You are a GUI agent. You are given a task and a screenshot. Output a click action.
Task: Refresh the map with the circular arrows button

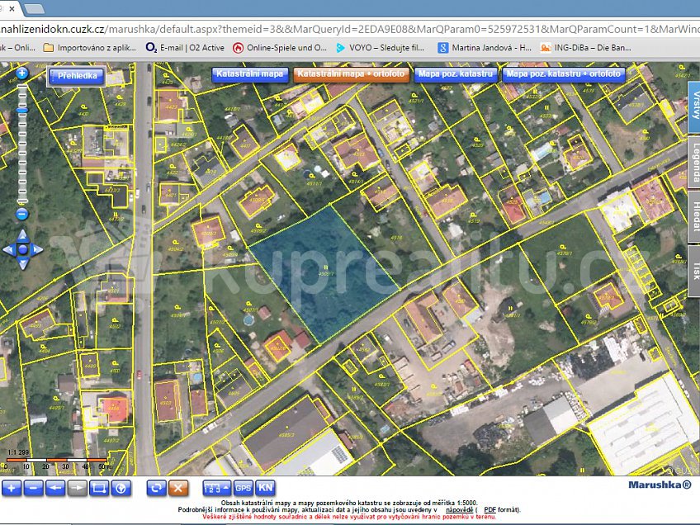156,488
